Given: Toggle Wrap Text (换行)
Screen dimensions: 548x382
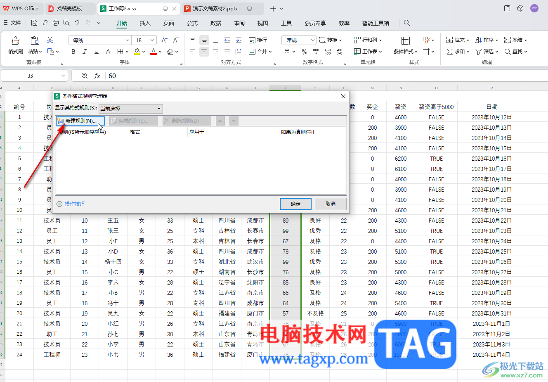Looking at the screenshot, I should (x=258, y=40).
